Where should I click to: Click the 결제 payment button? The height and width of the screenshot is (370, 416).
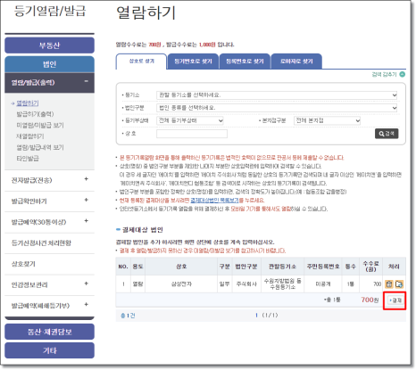coord(395,300)
